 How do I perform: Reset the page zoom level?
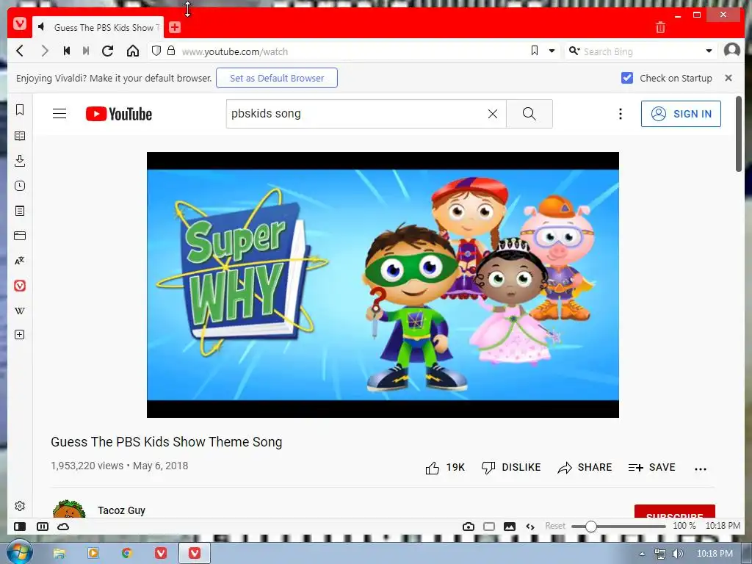(x=555, y=526)
